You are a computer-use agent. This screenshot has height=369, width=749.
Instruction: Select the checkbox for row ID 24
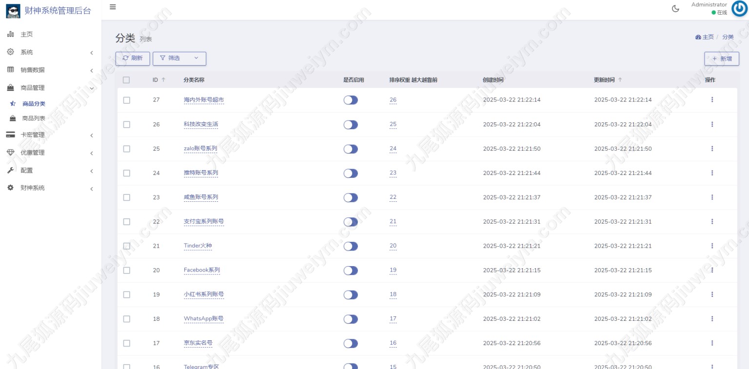(x=126, y=173)
